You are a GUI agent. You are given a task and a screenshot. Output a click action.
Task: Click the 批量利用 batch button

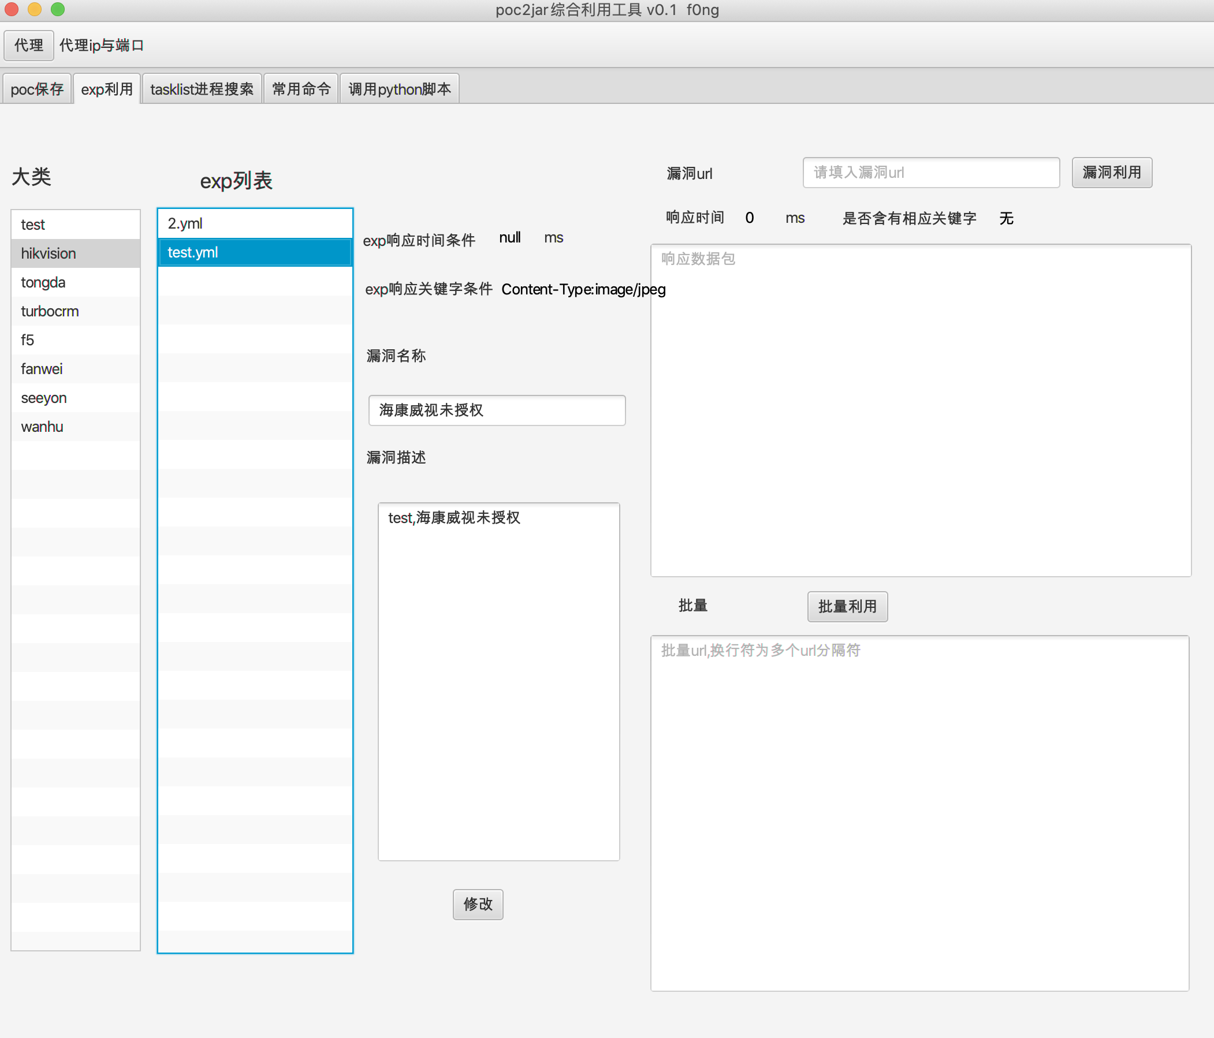(x=847, y=606)
